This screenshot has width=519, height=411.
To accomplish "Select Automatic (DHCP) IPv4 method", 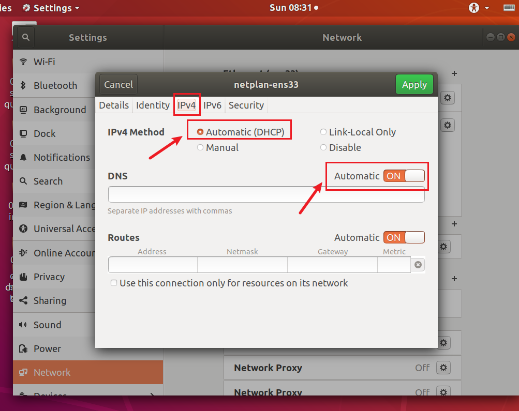I will [241, 132].
